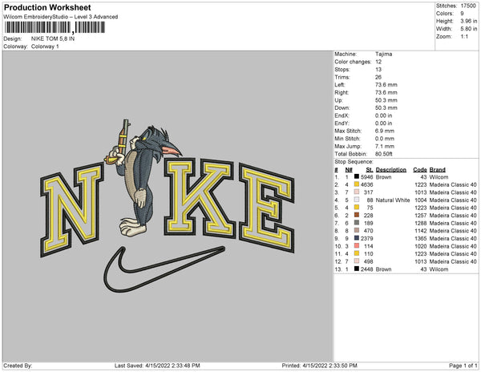Click the Nike Tom embroidery design preview
The width and height of the screenshot is (481, 372).
(x=168, y=205)
